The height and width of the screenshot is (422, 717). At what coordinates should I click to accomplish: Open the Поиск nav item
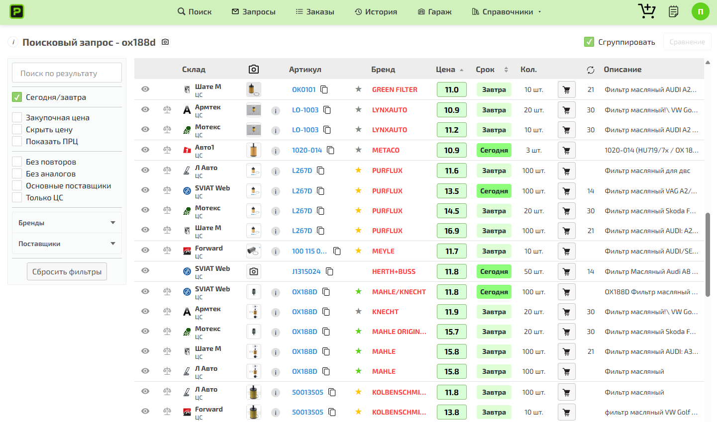(195, 11)
